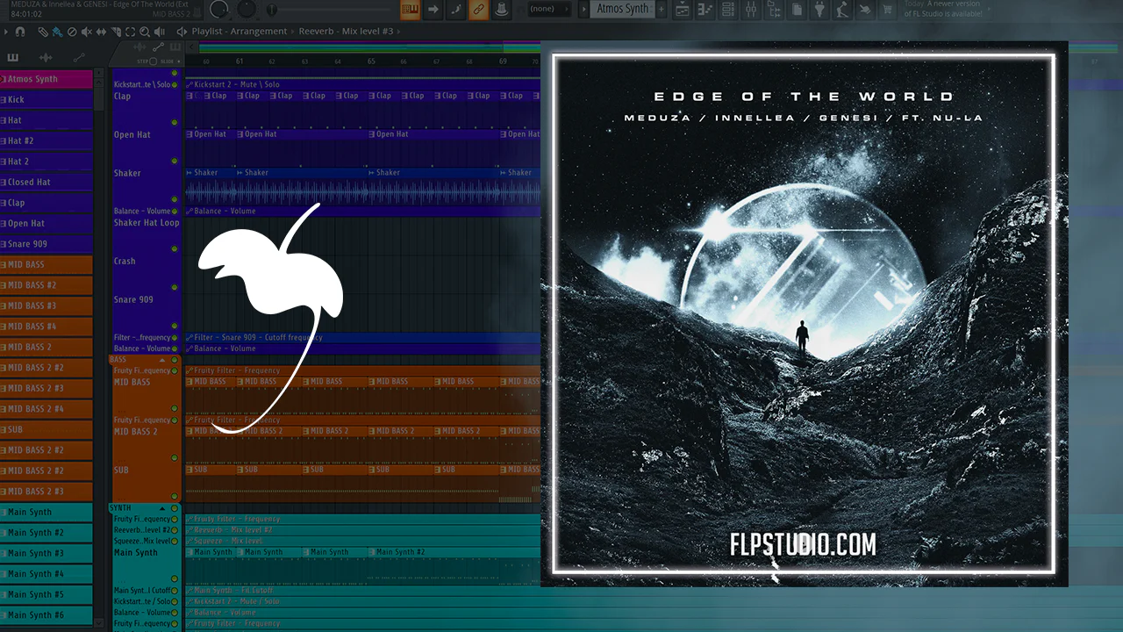
Task: Click the tempo tapper icon
Action: coord(841,10)
